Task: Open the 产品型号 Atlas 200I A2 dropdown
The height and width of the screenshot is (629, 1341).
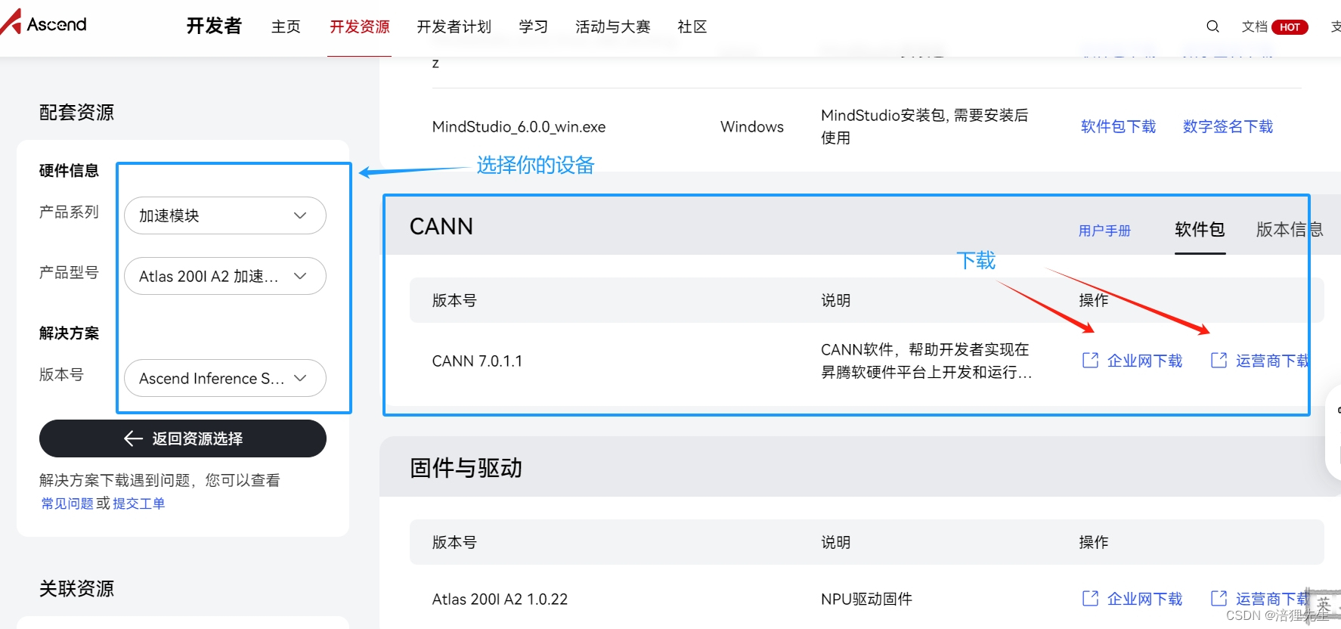Action: coord(225,276)
